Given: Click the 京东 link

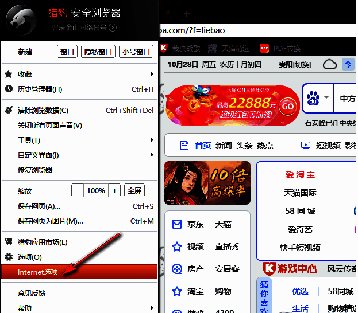Looking at the screenshot, I should pos(195,224).
